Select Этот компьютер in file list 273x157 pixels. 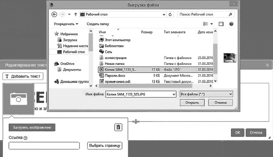(x=115, y=40)
